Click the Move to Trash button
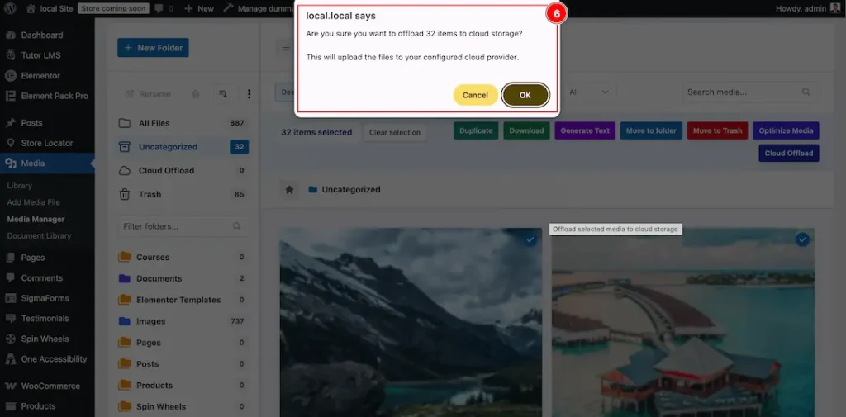This screenshot has height=417, width=846. (718, 130)
